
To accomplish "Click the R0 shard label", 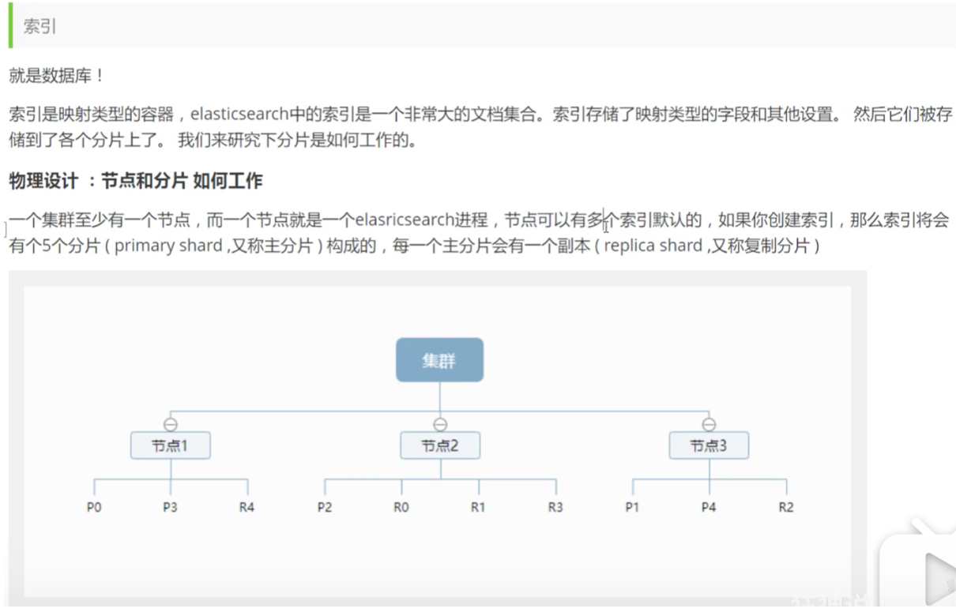I will [x=401, y=507].
